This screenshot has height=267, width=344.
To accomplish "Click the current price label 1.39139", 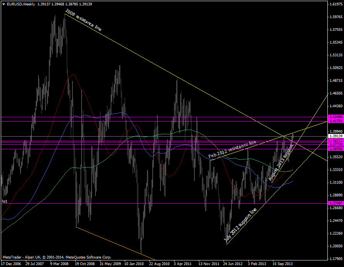I will [335, 136].
